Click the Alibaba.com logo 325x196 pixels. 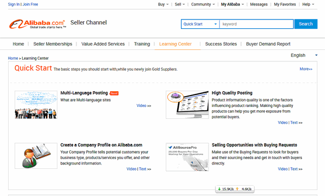tap(37, 24)
